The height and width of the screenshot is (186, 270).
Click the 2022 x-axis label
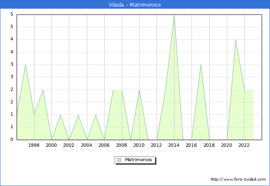point(244,145)
